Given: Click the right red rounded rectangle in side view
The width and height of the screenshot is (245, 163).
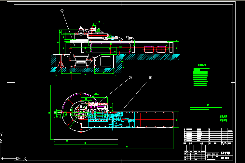Looking at the screenshot, I should [x=161, y=49].
